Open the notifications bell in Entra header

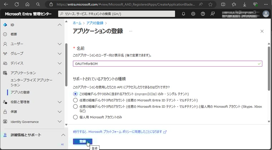183,14
